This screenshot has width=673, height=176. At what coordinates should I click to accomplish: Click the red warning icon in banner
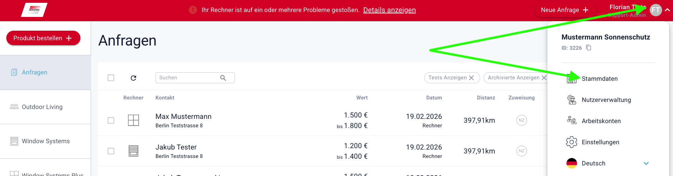coord(193,10)
